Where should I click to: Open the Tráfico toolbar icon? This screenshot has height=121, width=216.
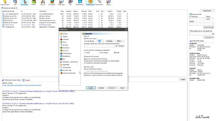coord(33,3)
